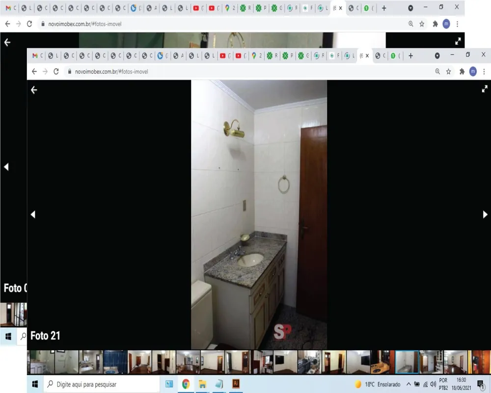Open Extensions icon in the back Chrome window
The height and width of the screenshot is (393, 491).
435,24
